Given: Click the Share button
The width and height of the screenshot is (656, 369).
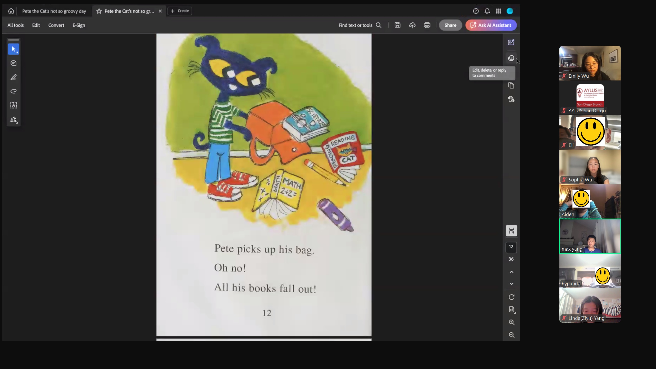Looking at the screenshot, I should pyautogui.click(x=450, y=25).
